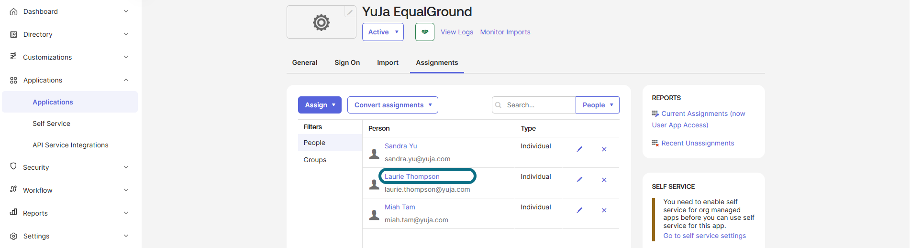
Task: Edit the app logo with pencil icon
Action: (x=350, y=12)
